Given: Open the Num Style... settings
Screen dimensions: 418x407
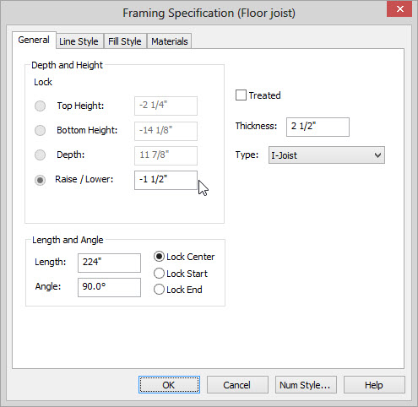Looking at the screenshot, I should [306, 384].
